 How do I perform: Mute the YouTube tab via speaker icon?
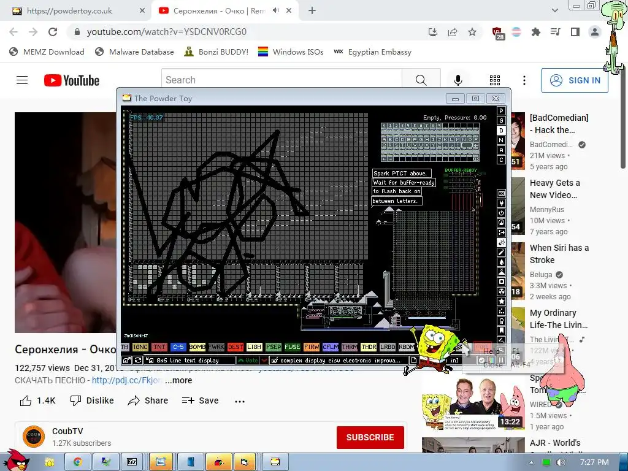click(x=275, y=10)
